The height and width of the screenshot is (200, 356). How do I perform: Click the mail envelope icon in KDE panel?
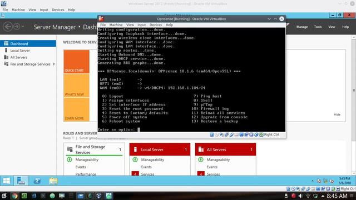tap(80, 196)
